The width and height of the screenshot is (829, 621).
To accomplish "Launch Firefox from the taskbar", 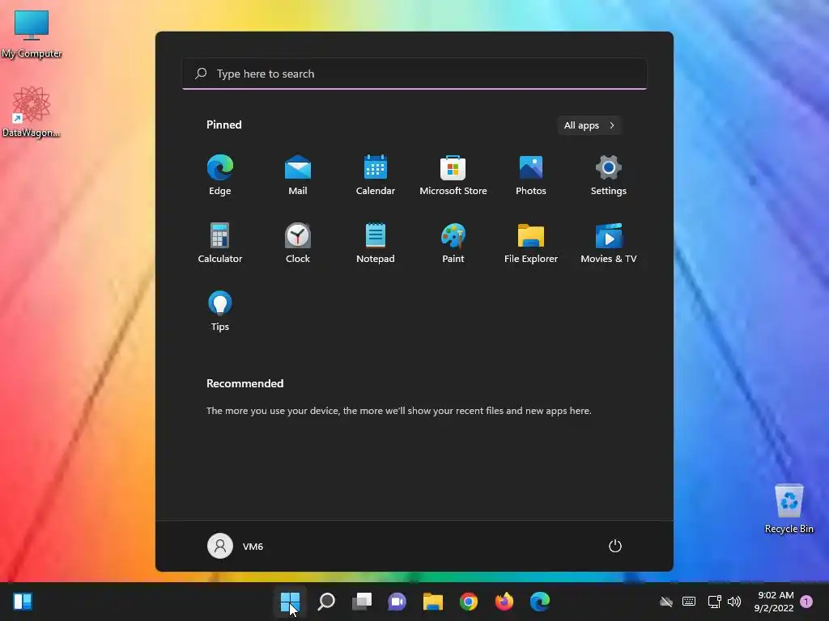I will coord(504,601).
